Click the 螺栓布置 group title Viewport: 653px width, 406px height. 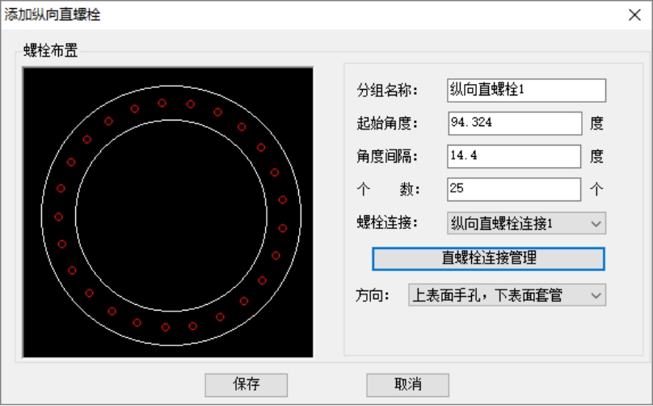coord(50,51)
